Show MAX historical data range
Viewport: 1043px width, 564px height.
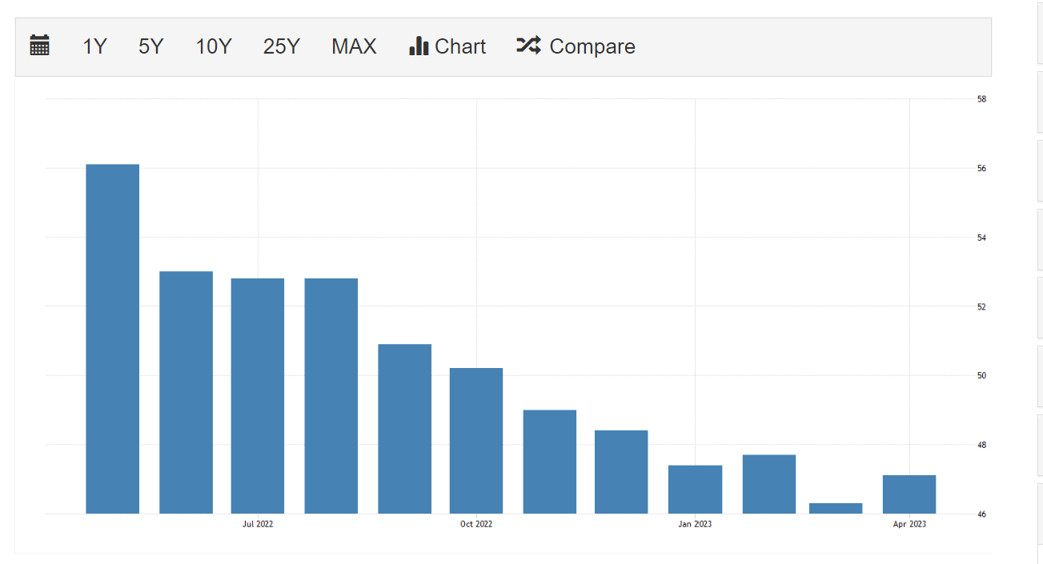click(x=354, y=46)
